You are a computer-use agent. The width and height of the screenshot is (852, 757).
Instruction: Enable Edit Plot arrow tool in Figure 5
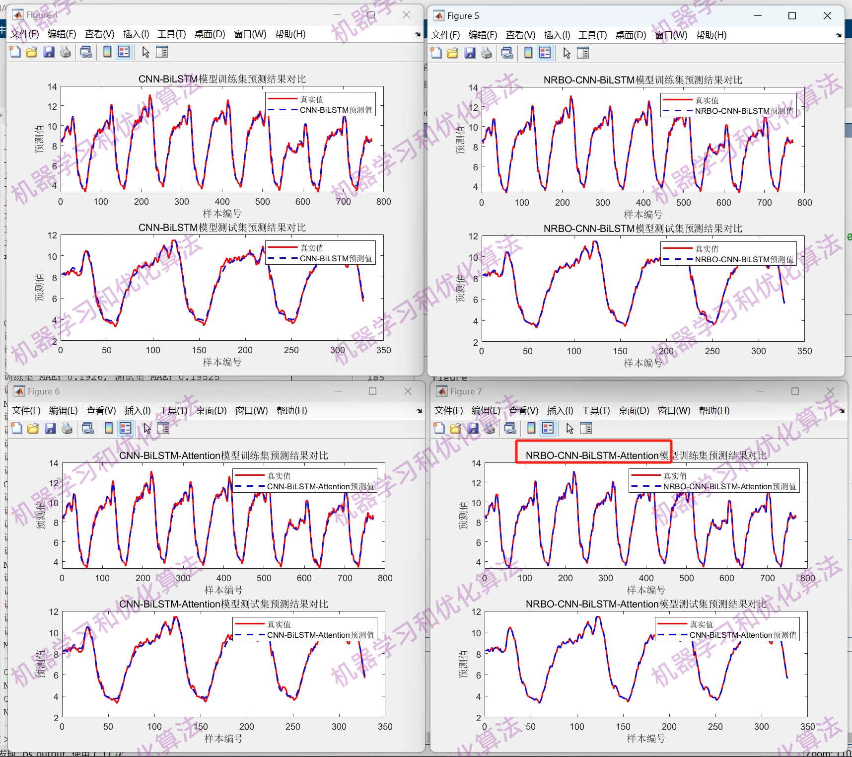click(x=567, y=53)
